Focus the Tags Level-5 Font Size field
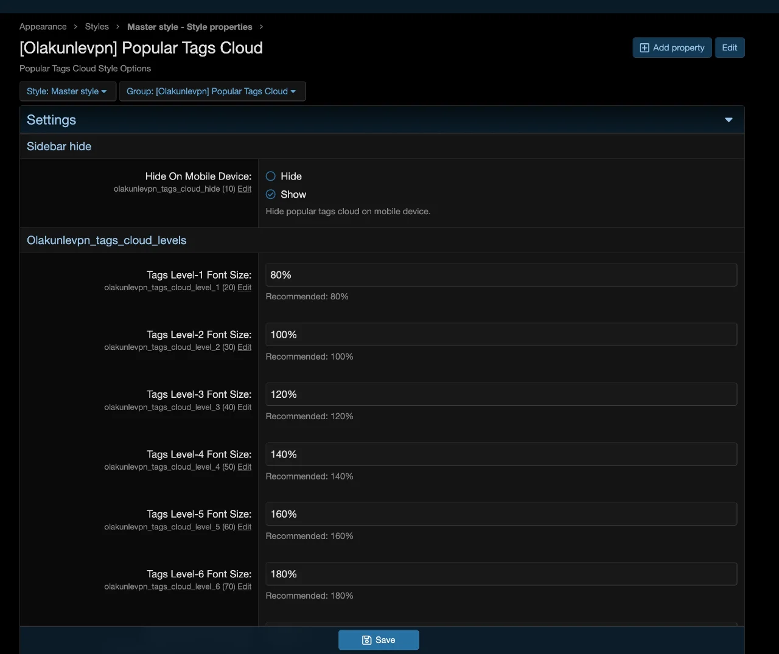The width and height of the screenshot is (779, 654). coord(501,514)
